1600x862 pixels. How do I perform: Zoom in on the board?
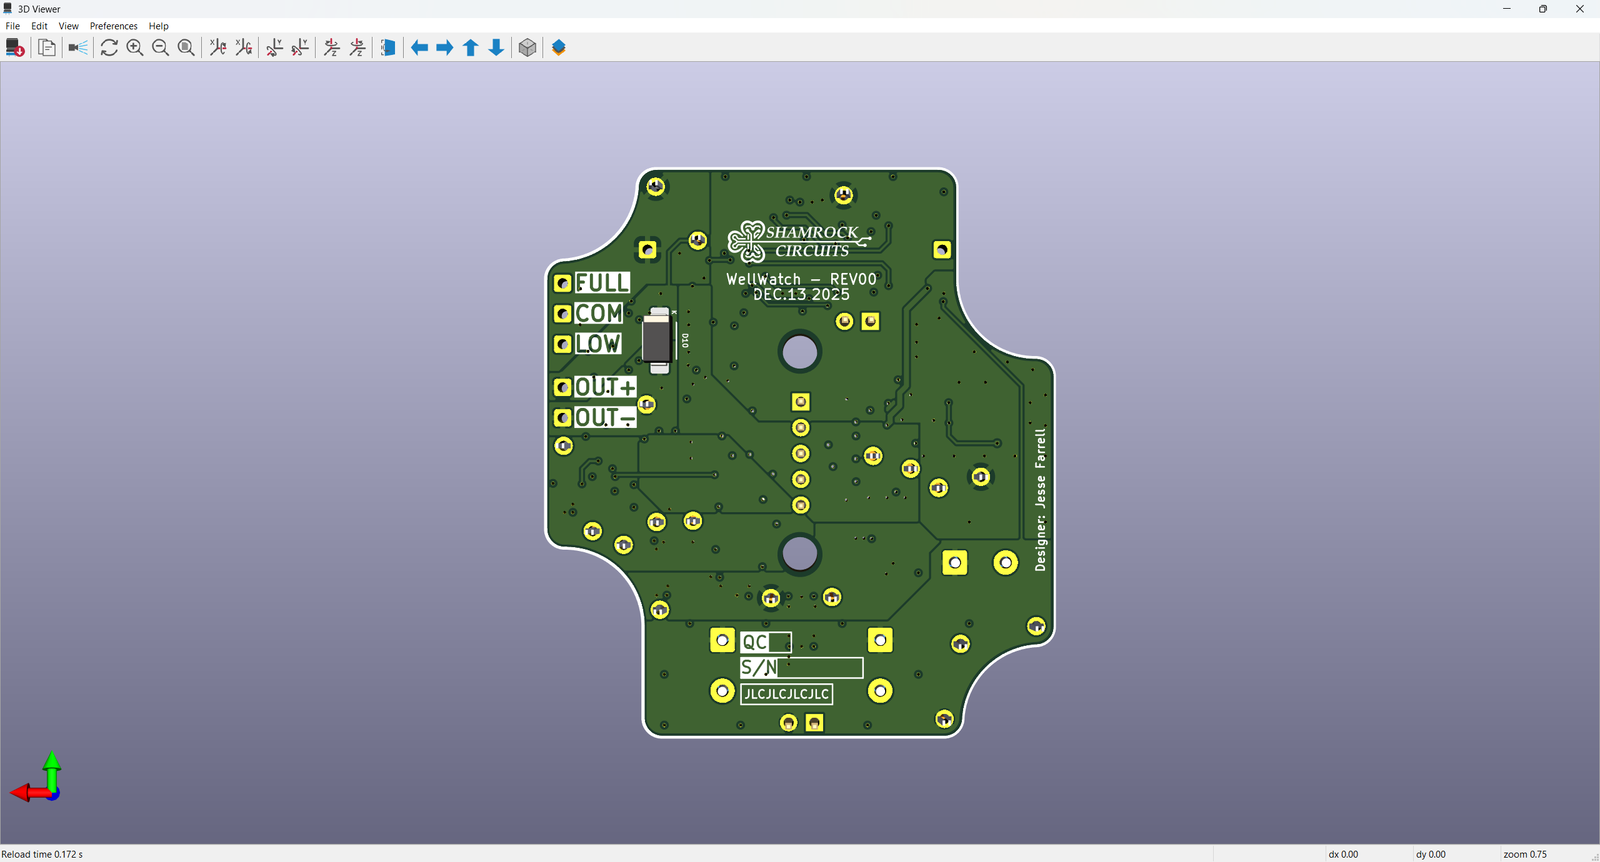point(135,47)
